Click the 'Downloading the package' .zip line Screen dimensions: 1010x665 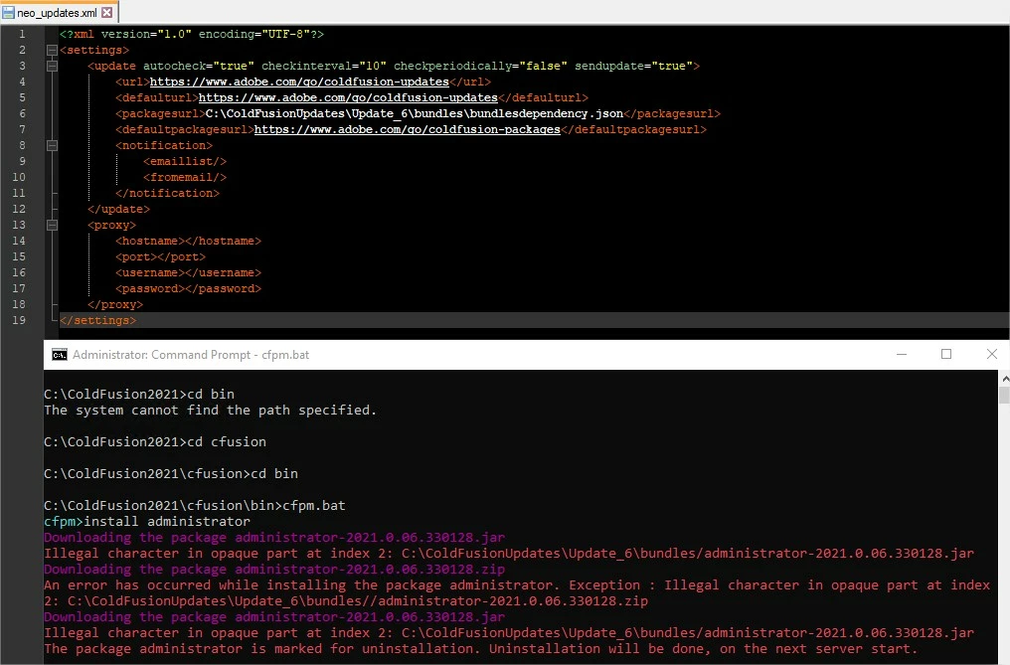coord(274,569)
